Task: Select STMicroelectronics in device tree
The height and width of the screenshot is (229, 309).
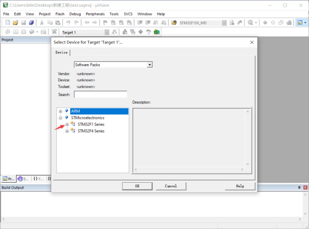Action: point(88,118)
